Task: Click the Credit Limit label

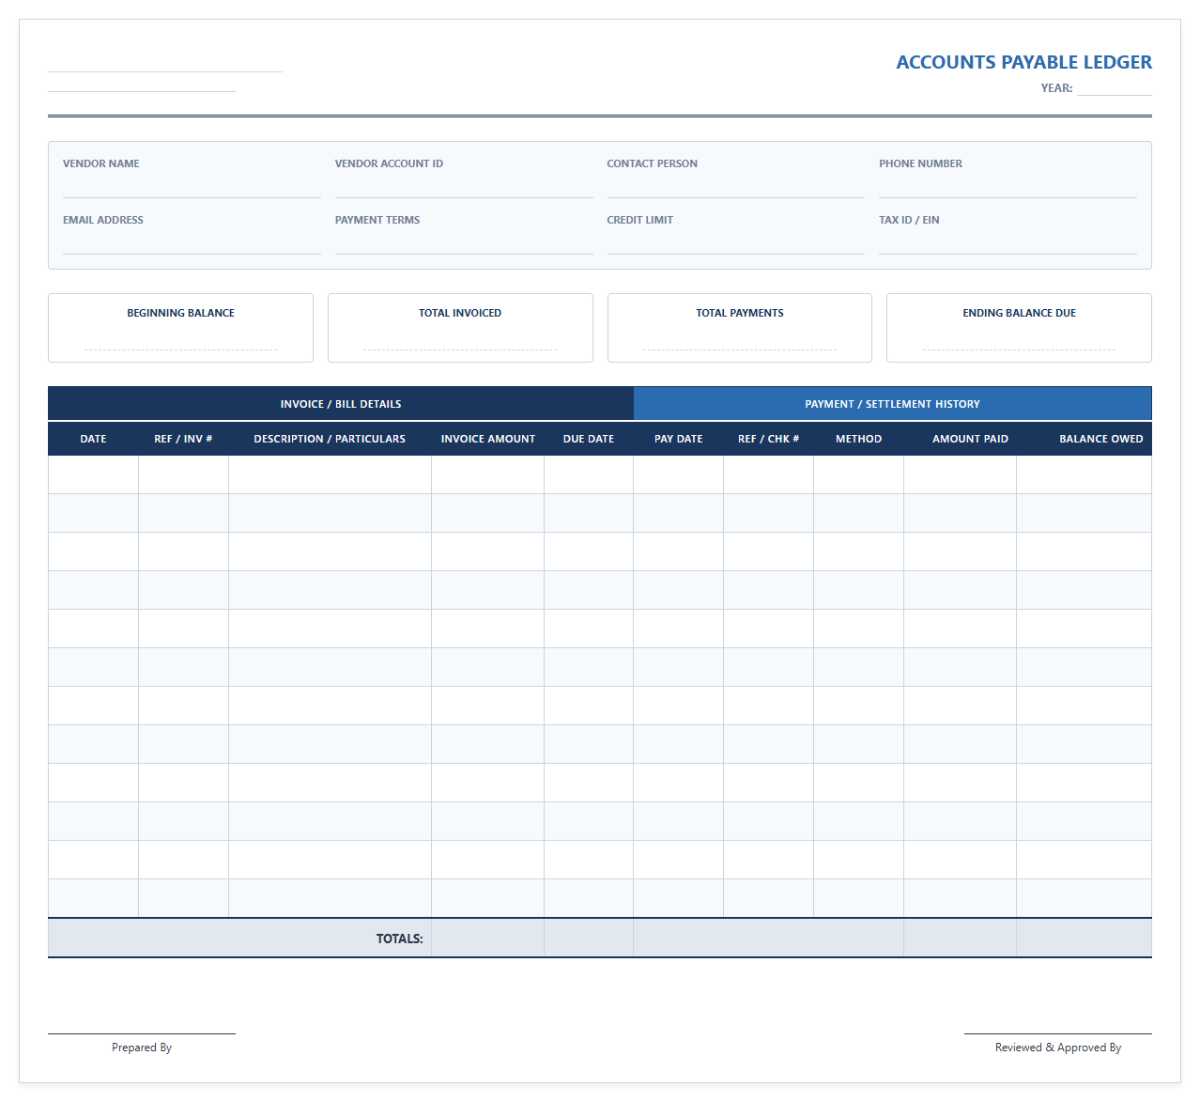Action: coord(640,220)
